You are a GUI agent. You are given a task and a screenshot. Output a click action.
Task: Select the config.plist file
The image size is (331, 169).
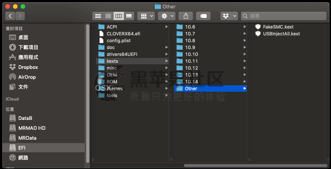132,40
